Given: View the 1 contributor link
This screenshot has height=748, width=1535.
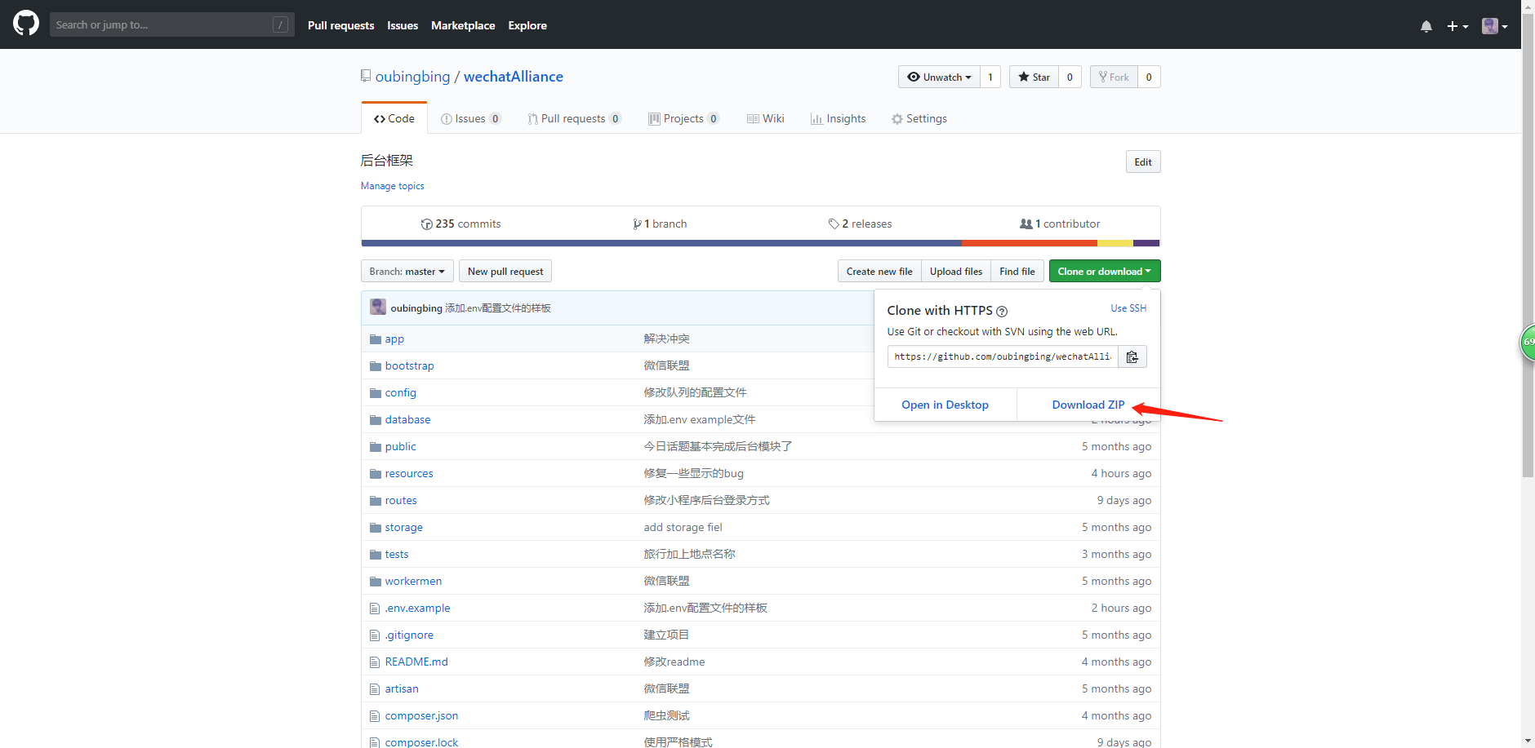Looking at the screenshot, I should coord(1060,224).
